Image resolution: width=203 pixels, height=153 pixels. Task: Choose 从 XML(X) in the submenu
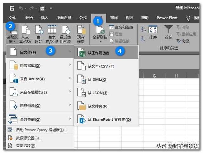click(x=106, y=79)
